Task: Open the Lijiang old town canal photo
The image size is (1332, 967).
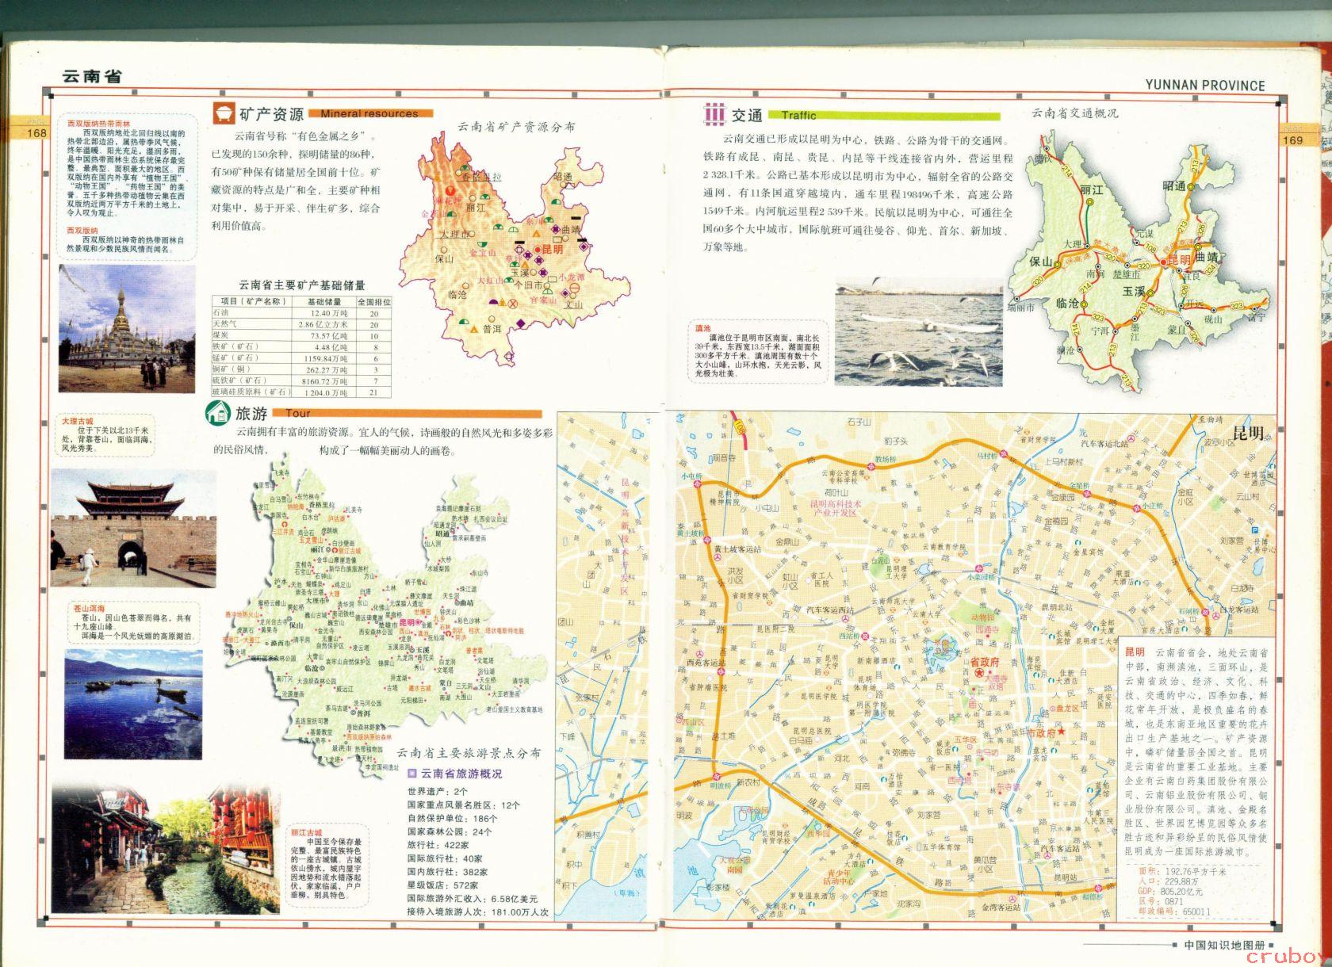Action: pyautogui.click(x=165, y=849)
